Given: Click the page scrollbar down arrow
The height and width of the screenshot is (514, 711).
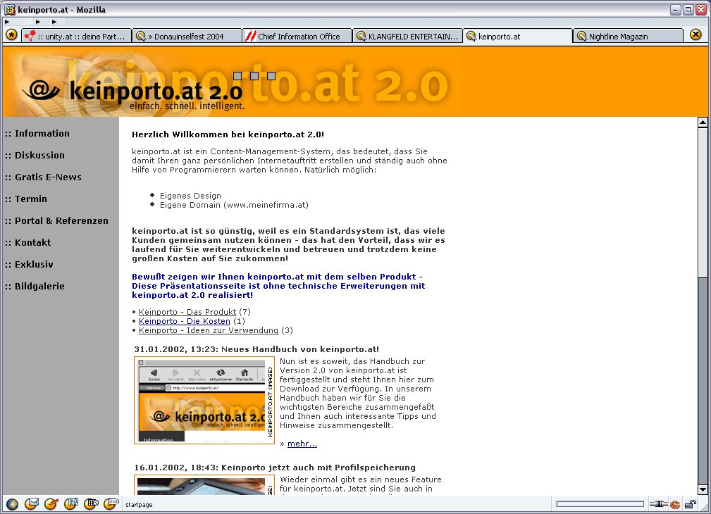Looking at the screenshot, I should click(702, 490).
